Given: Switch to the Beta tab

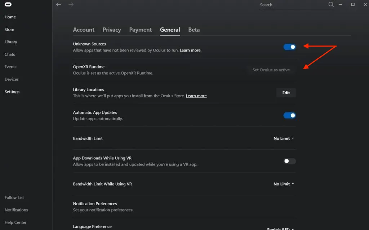Looking at the screenshot, I should coord(194,30).
